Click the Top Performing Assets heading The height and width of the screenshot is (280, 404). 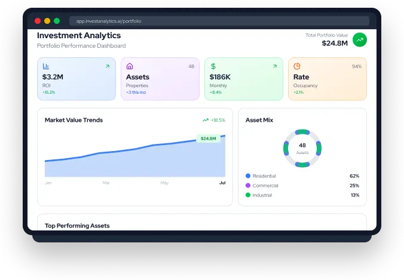click(77, 226)
